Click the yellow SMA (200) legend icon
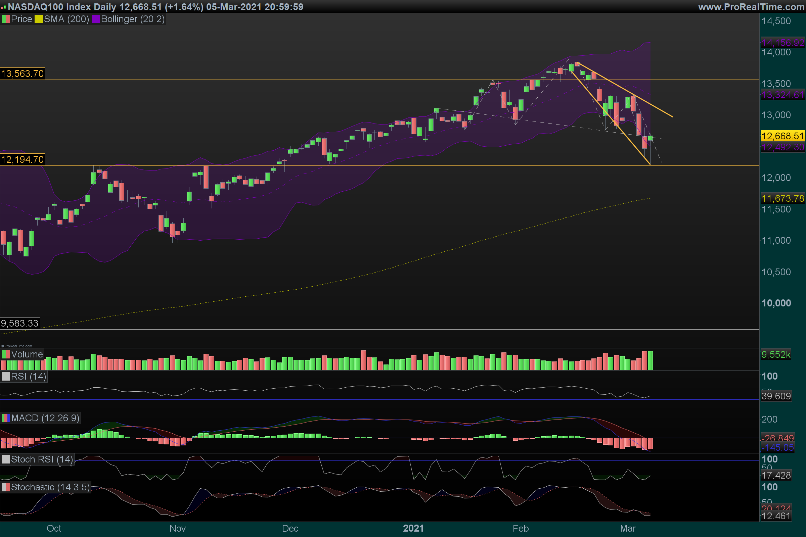Image resolution: width=806 pixels, height=537 pixels. point(38,19)
